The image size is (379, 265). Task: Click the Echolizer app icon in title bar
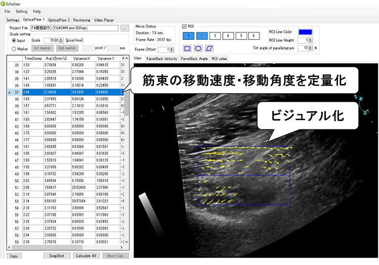tap(3, 4)
